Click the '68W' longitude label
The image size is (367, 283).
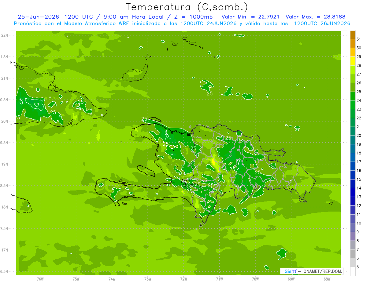[327, 279]
